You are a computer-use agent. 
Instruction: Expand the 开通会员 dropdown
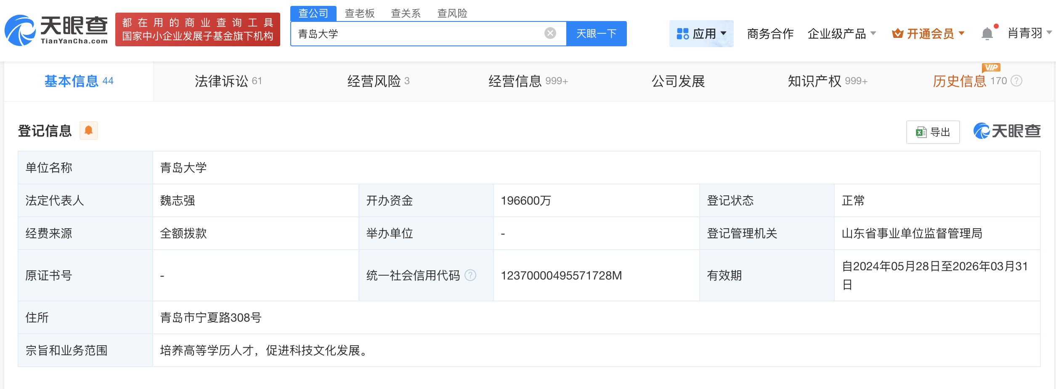click(x=929, y=34)
